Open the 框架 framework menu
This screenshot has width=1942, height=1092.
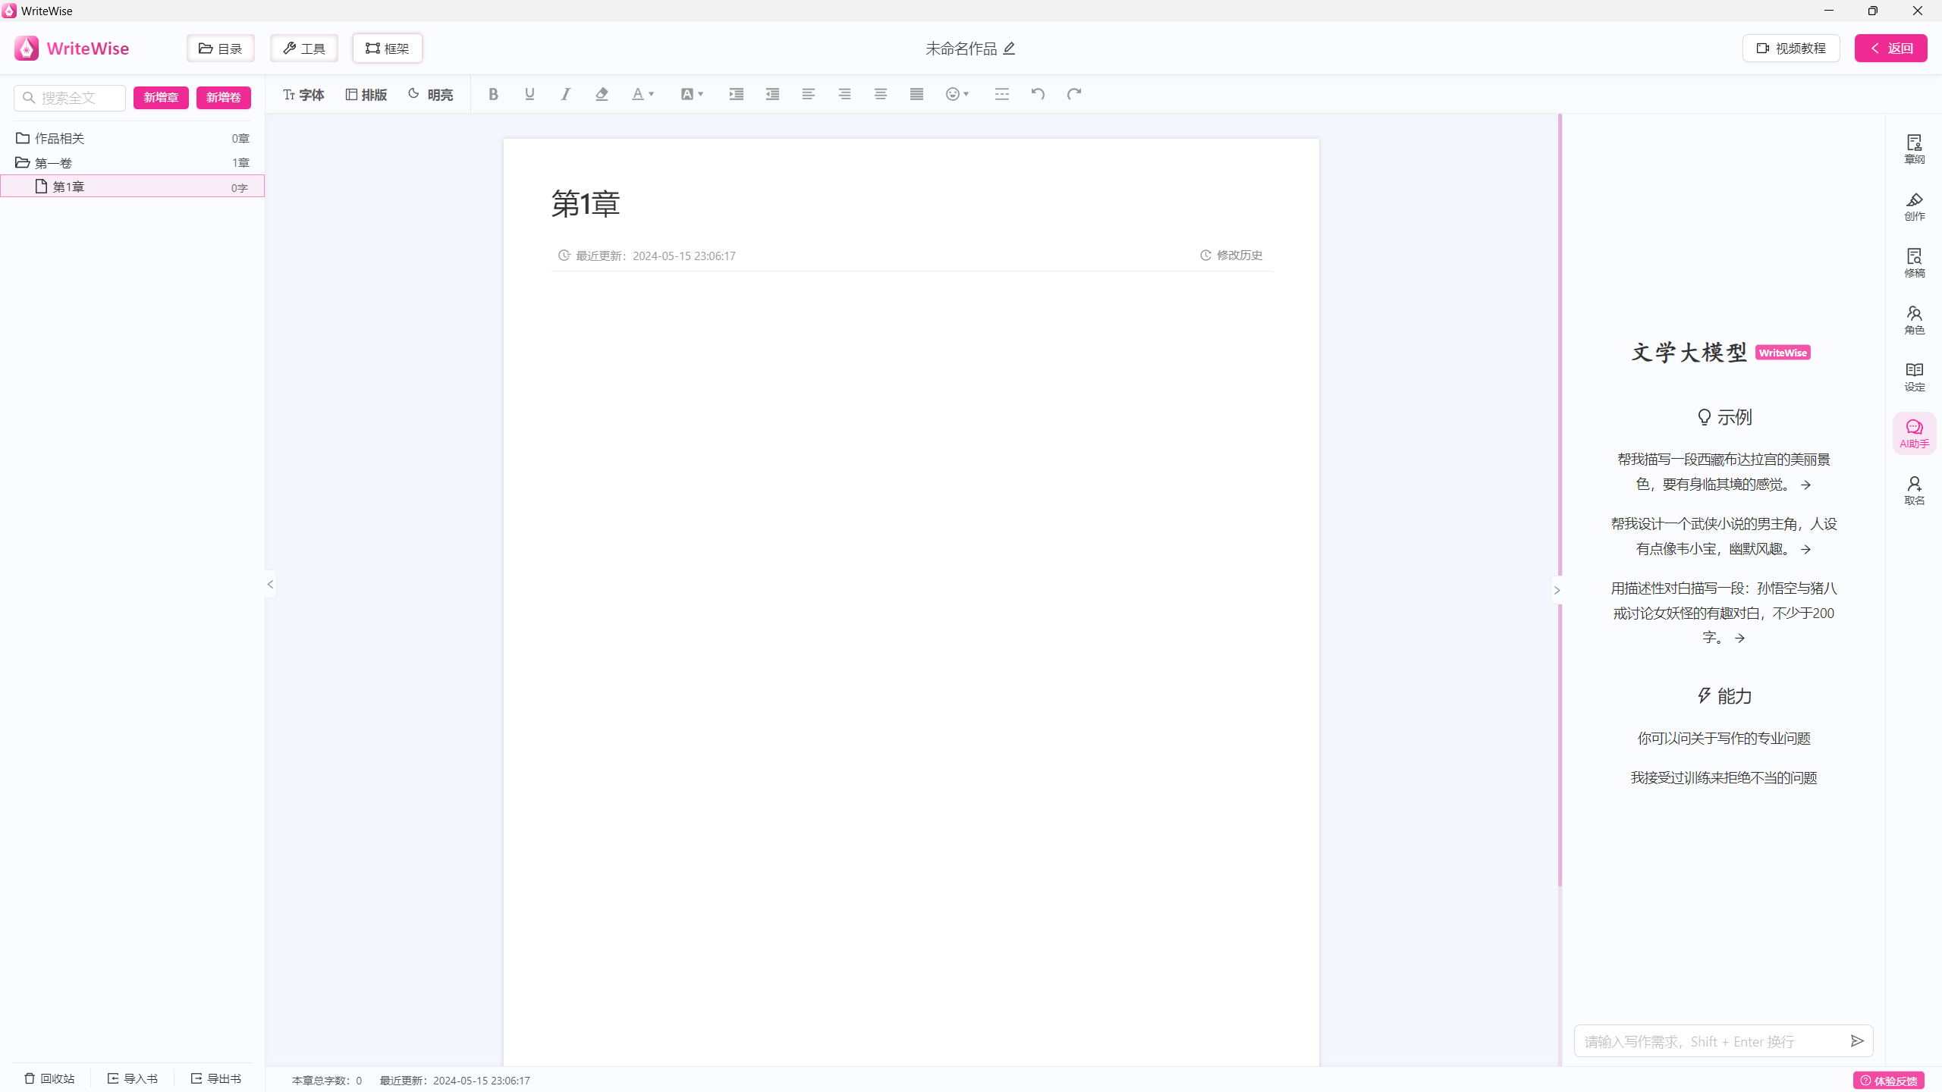point(388,49)
